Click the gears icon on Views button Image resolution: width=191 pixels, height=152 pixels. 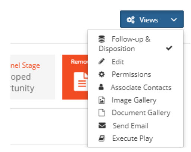(131, 20)
